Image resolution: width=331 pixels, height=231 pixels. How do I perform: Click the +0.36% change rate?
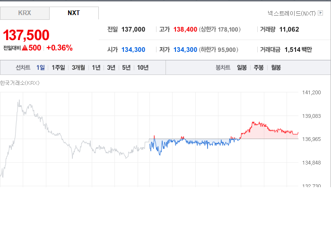tap(60, 48)
